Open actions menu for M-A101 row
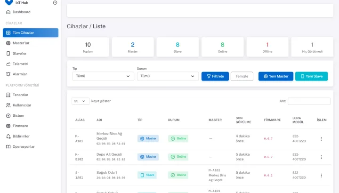Image resolution: width=339 pixels, height=193 pixels. coord(321,139)
